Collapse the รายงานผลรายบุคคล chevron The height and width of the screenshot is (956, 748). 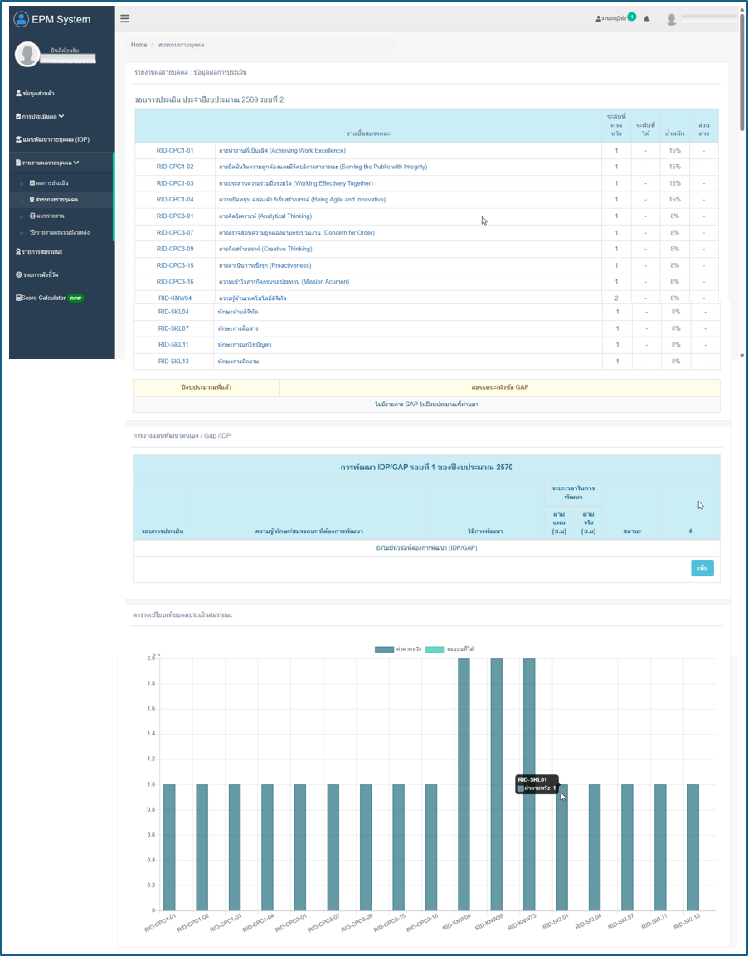[76, 163]
